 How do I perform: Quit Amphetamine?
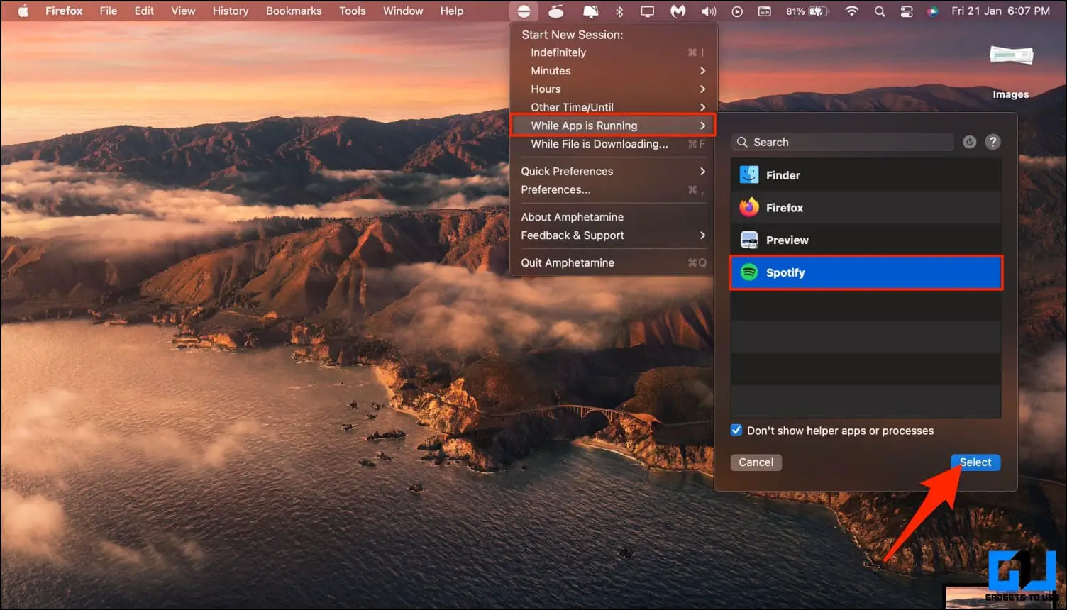point(614,262)
